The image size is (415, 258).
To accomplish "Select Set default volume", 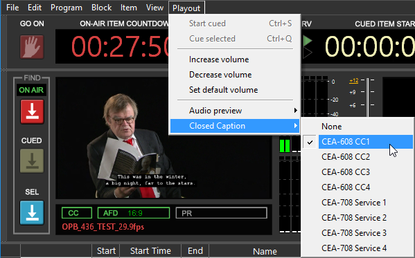I will pyautogui.click(x=235, y=90).
